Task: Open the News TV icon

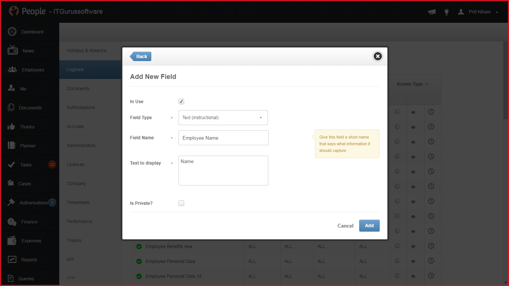Action: point(13,50)
